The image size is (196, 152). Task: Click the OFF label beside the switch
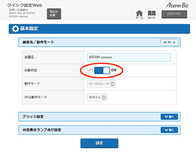point(90,70)
